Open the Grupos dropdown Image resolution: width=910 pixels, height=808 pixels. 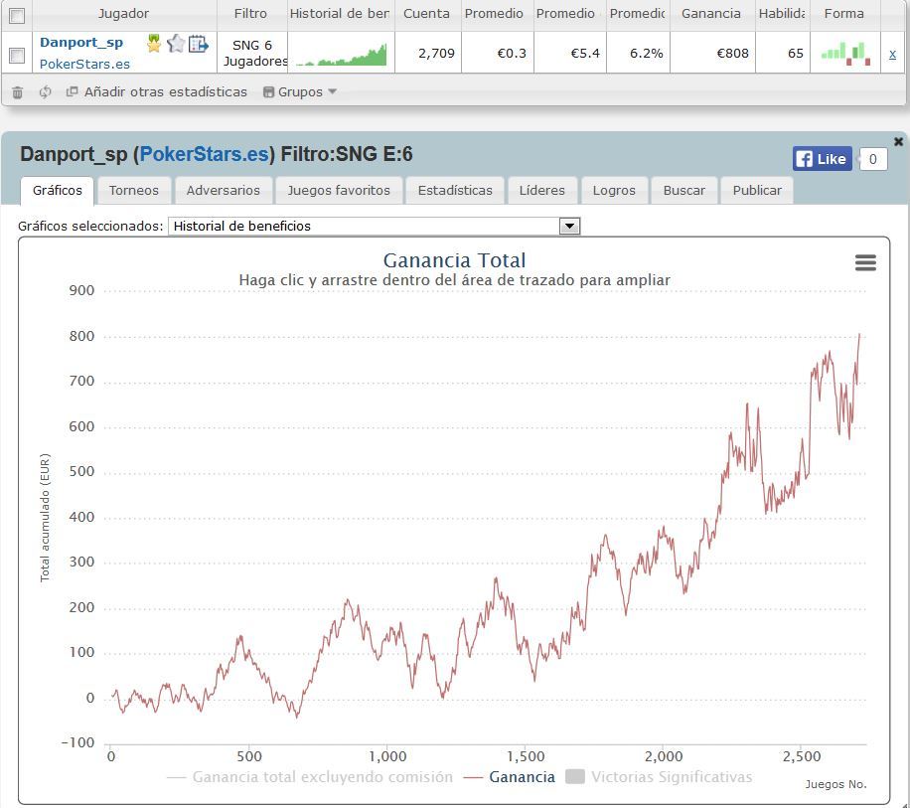(x=299, y=91)
